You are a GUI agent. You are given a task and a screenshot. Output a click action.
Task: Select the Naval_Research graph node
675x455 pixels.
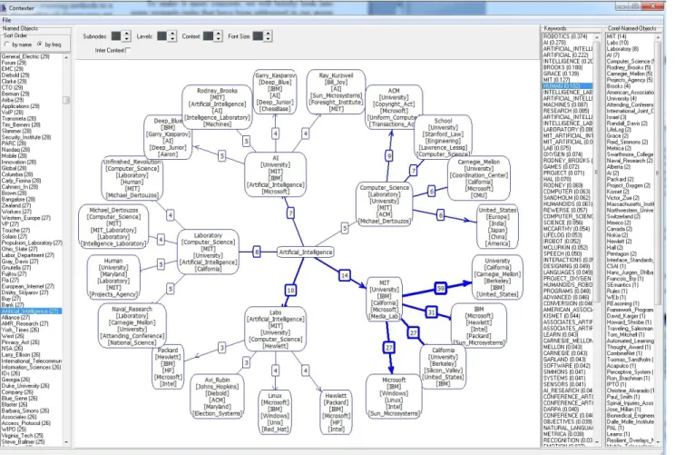coord(132,326)
